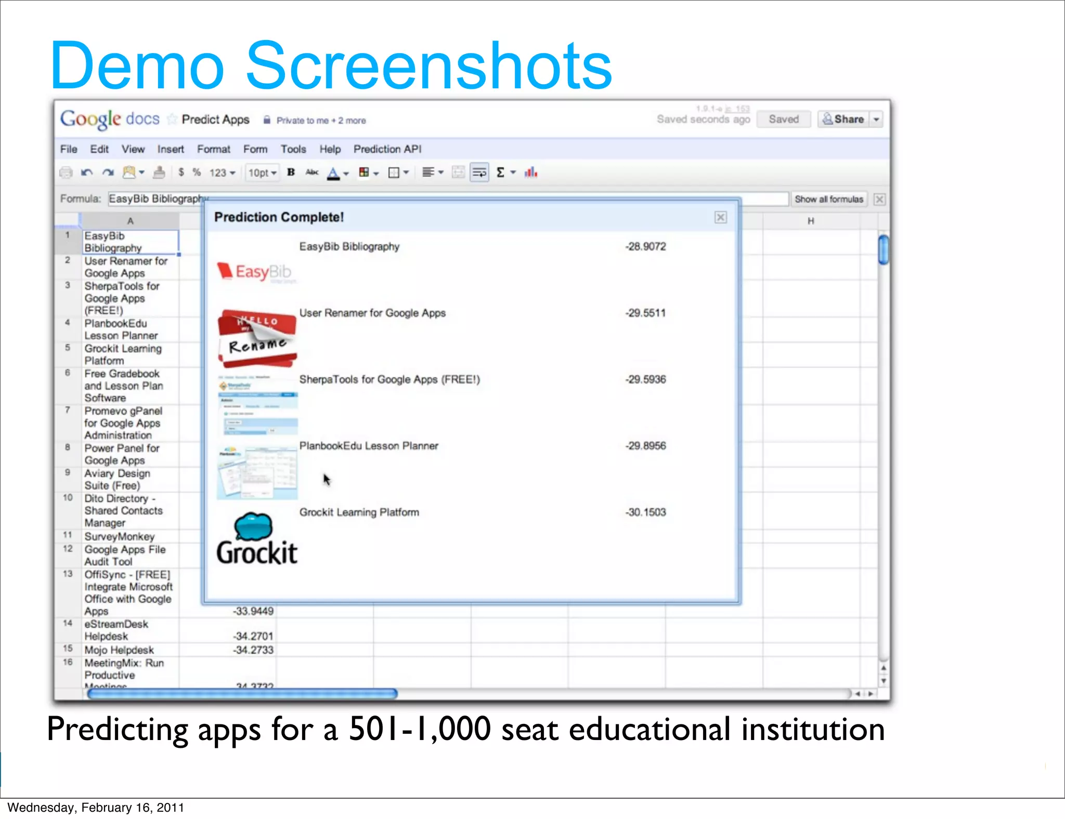
Task: Click the lock privacy icon
Action: coord(267,120)
